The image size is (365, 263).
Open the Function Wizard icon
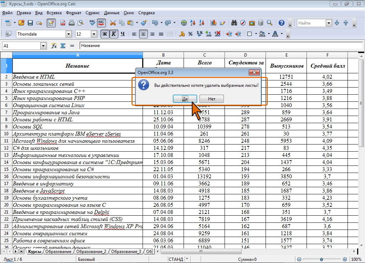(54, 46)
